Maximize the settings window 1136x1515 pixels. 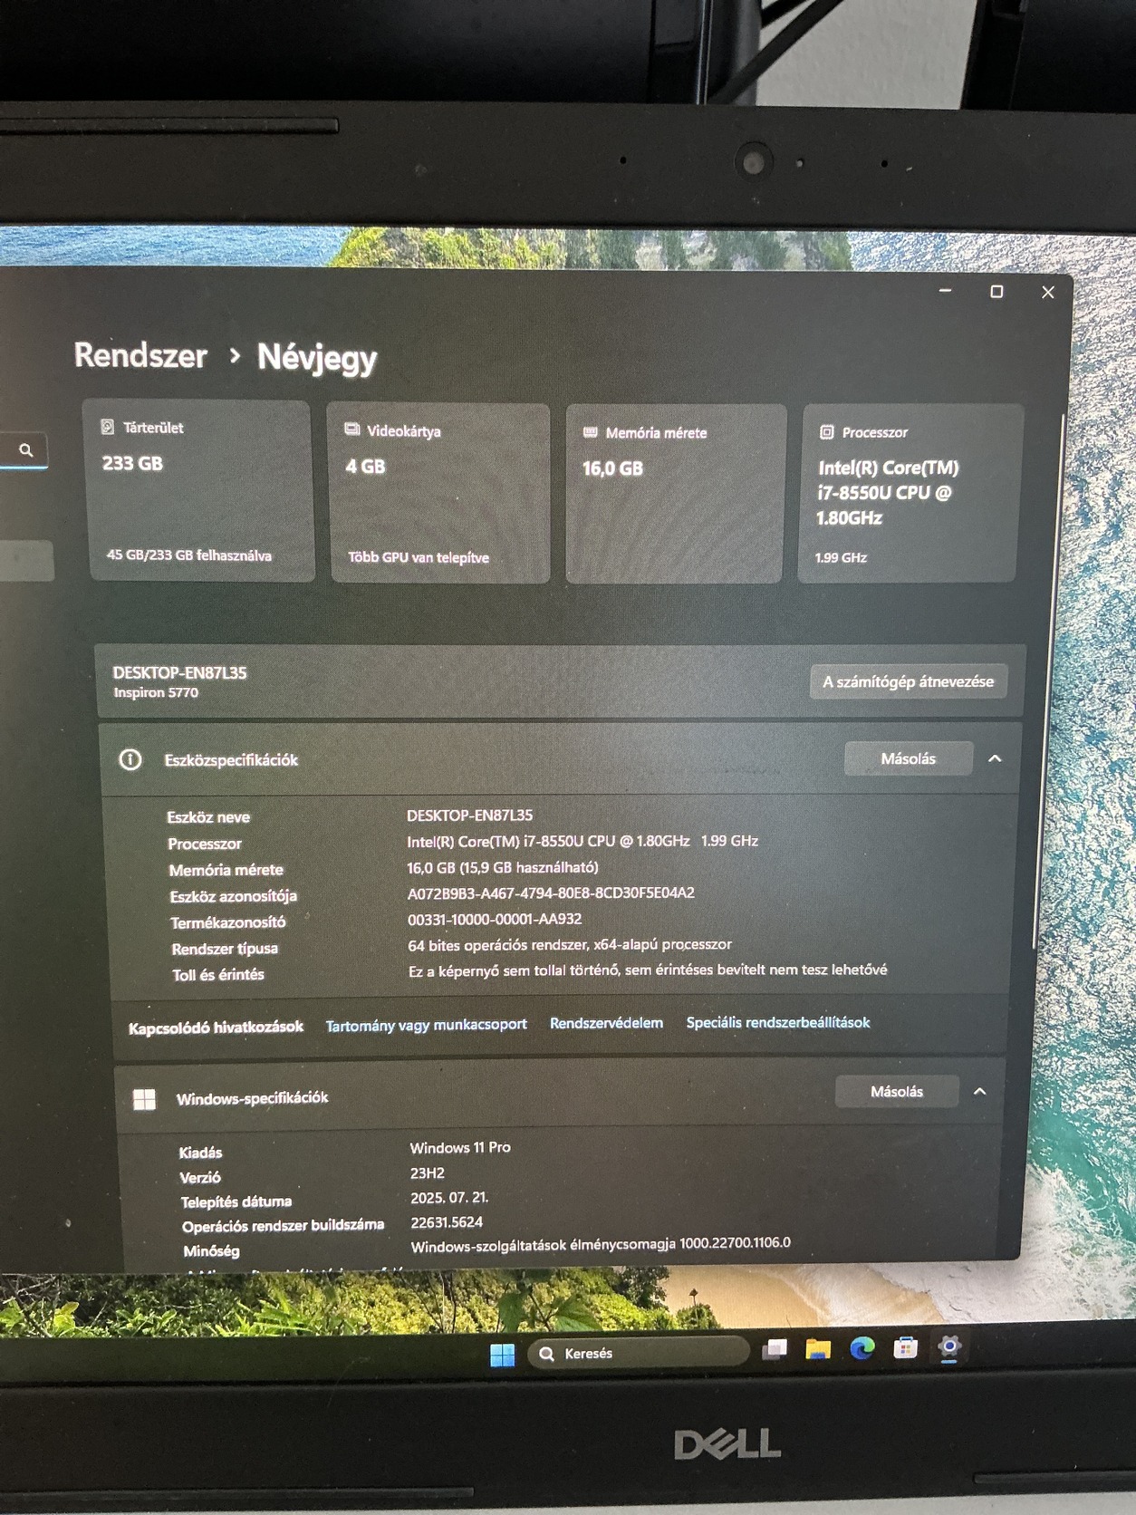(x=996, y=292)
